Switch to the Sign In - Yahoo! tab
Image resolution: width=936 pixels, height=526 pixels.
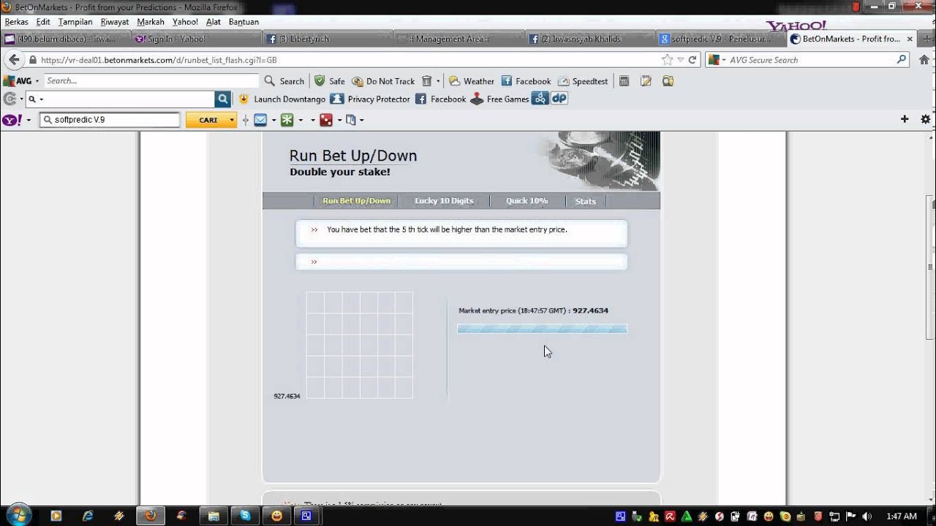tap(197, 39)
